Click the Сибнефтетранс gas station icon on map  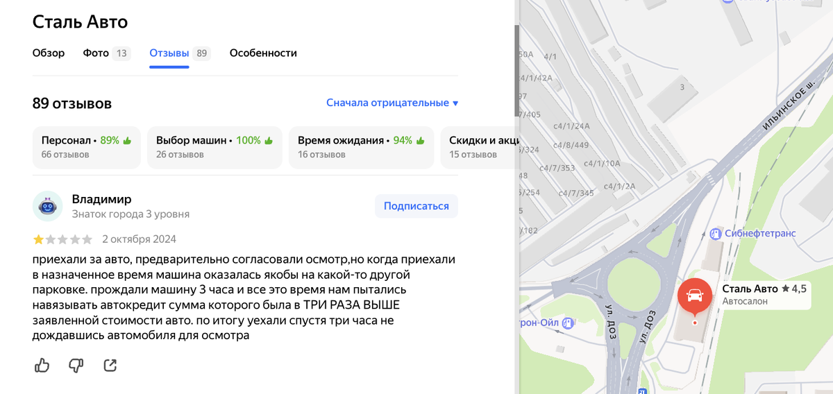716,234
